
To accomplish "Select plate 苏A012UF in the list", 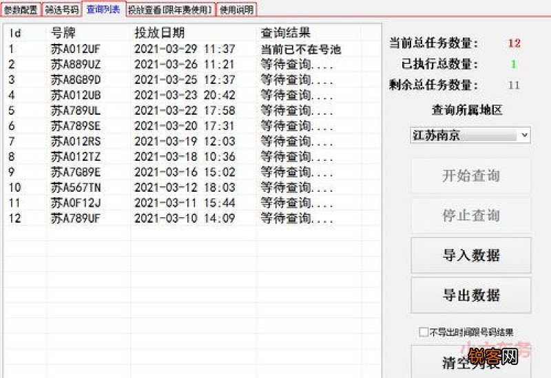I will tap(76, 49).
